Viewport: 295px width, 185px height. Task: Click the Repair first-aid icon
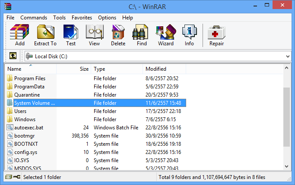216,32
